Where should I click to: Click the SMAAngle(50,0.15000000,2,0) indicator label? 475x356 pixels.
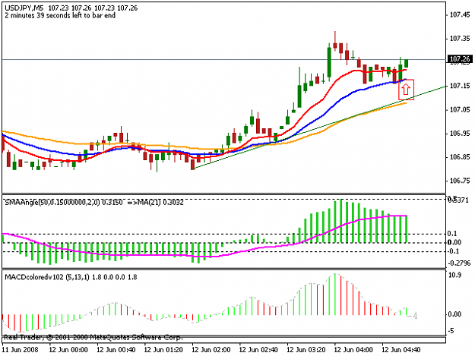52,203
